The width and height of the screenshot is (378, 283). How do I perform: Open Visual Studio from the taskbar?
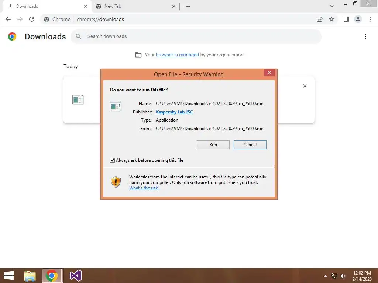tap(75, 276)
